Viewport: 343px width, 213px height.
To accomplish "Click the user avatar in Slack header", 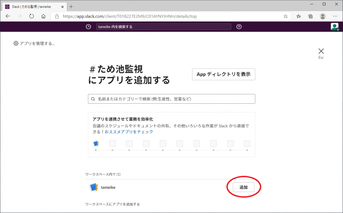I will point(334,27).
